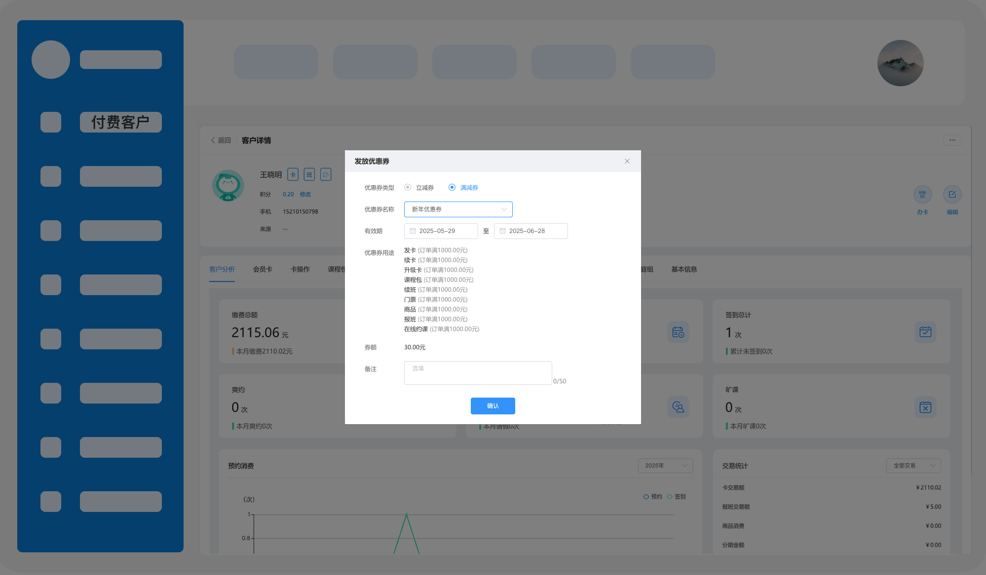Click the 卡 badge icon beside 王晓明
The height and width of the screenshot is (575, 986).
[x=293, y=174]
